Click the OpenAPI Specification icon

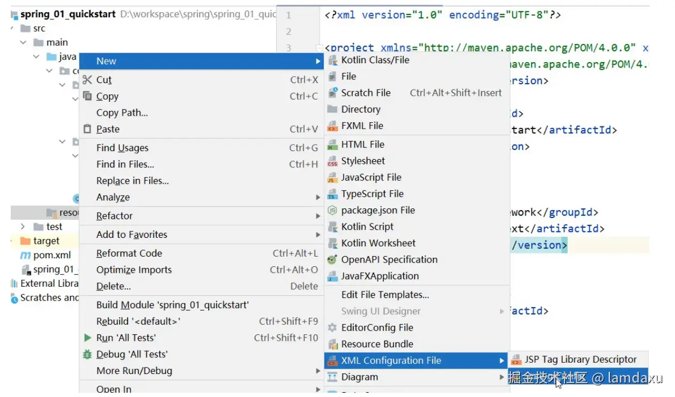coord(332,260)
